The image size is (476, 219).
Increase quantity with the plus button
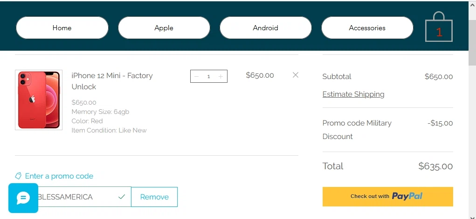[x=221, y=76]
